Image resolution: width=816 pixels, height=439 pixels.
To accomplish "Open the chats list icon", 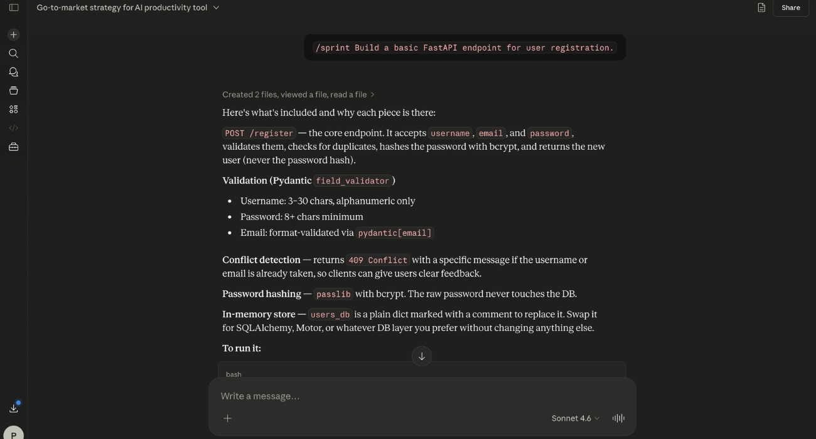I will pos(14,72).
